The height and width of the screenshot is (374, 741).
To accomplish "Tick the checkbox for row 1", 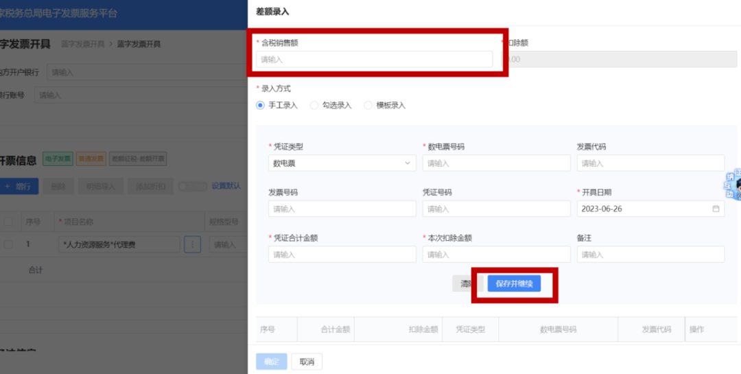I will [x=9, y=244].
